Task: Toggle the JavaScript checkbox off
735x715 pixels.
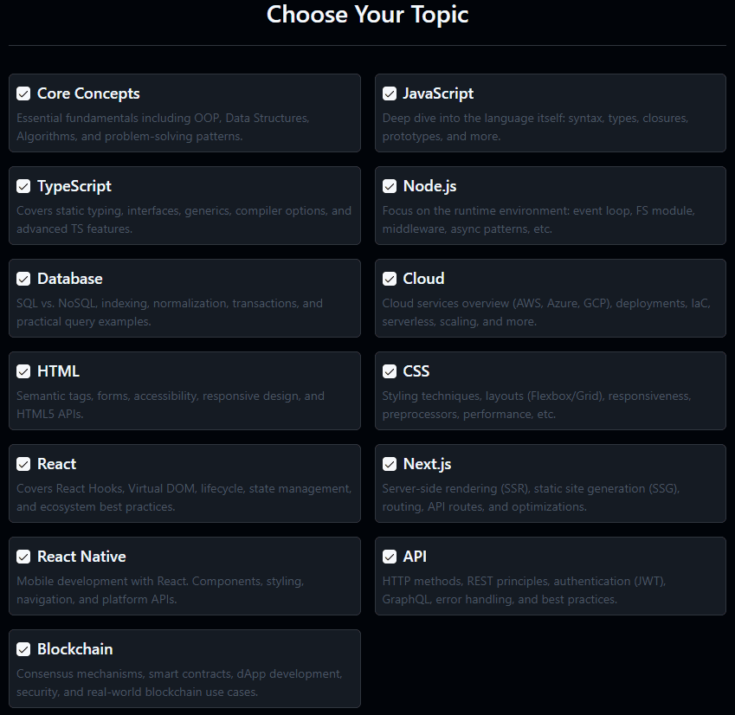Action: [x=390, y=93]
